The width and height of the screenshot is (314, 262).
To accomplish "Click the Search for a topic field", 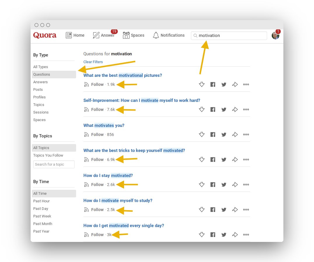I will coord(54,164).
